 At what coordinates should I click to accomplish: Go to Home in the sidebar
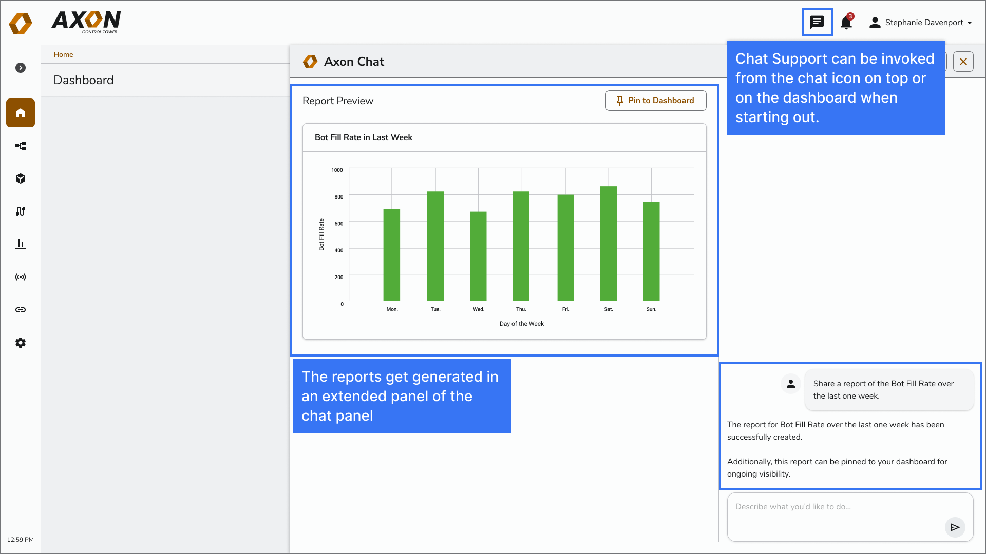21,113
